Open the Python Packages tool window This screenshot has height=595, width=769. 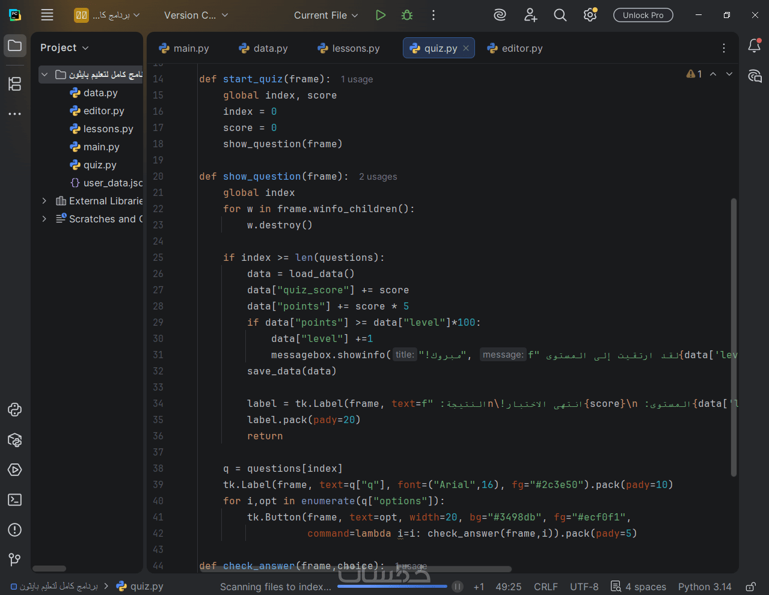[x=14, y=440]
